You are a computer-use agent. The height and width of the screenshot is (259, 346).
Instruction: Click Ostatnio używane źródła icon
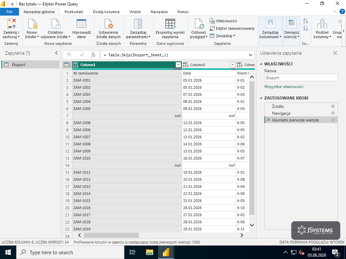(x=56, y=24)
